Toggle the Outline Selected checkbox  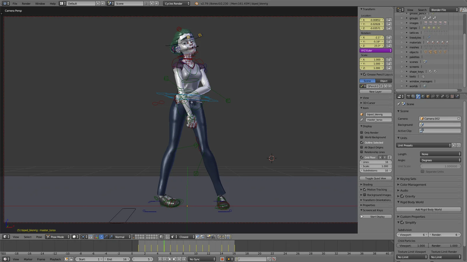pyautogui.click(x=362, y=143)
